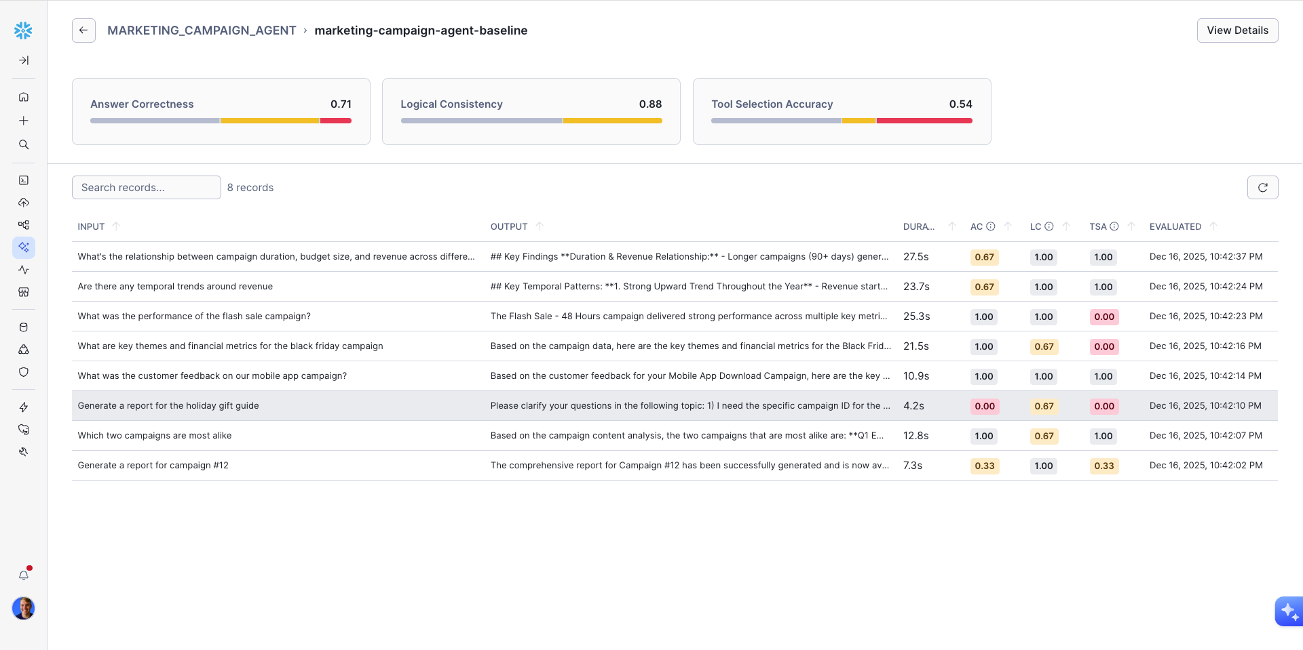Click the View Details button
This screenshot has height=650, width=1303.
[1237, 31]
